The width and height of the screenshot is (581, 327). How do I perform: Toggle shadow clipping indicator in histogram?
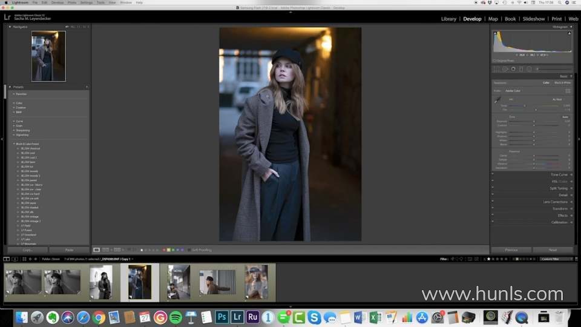pyautogui.click(x=495, y=33)
